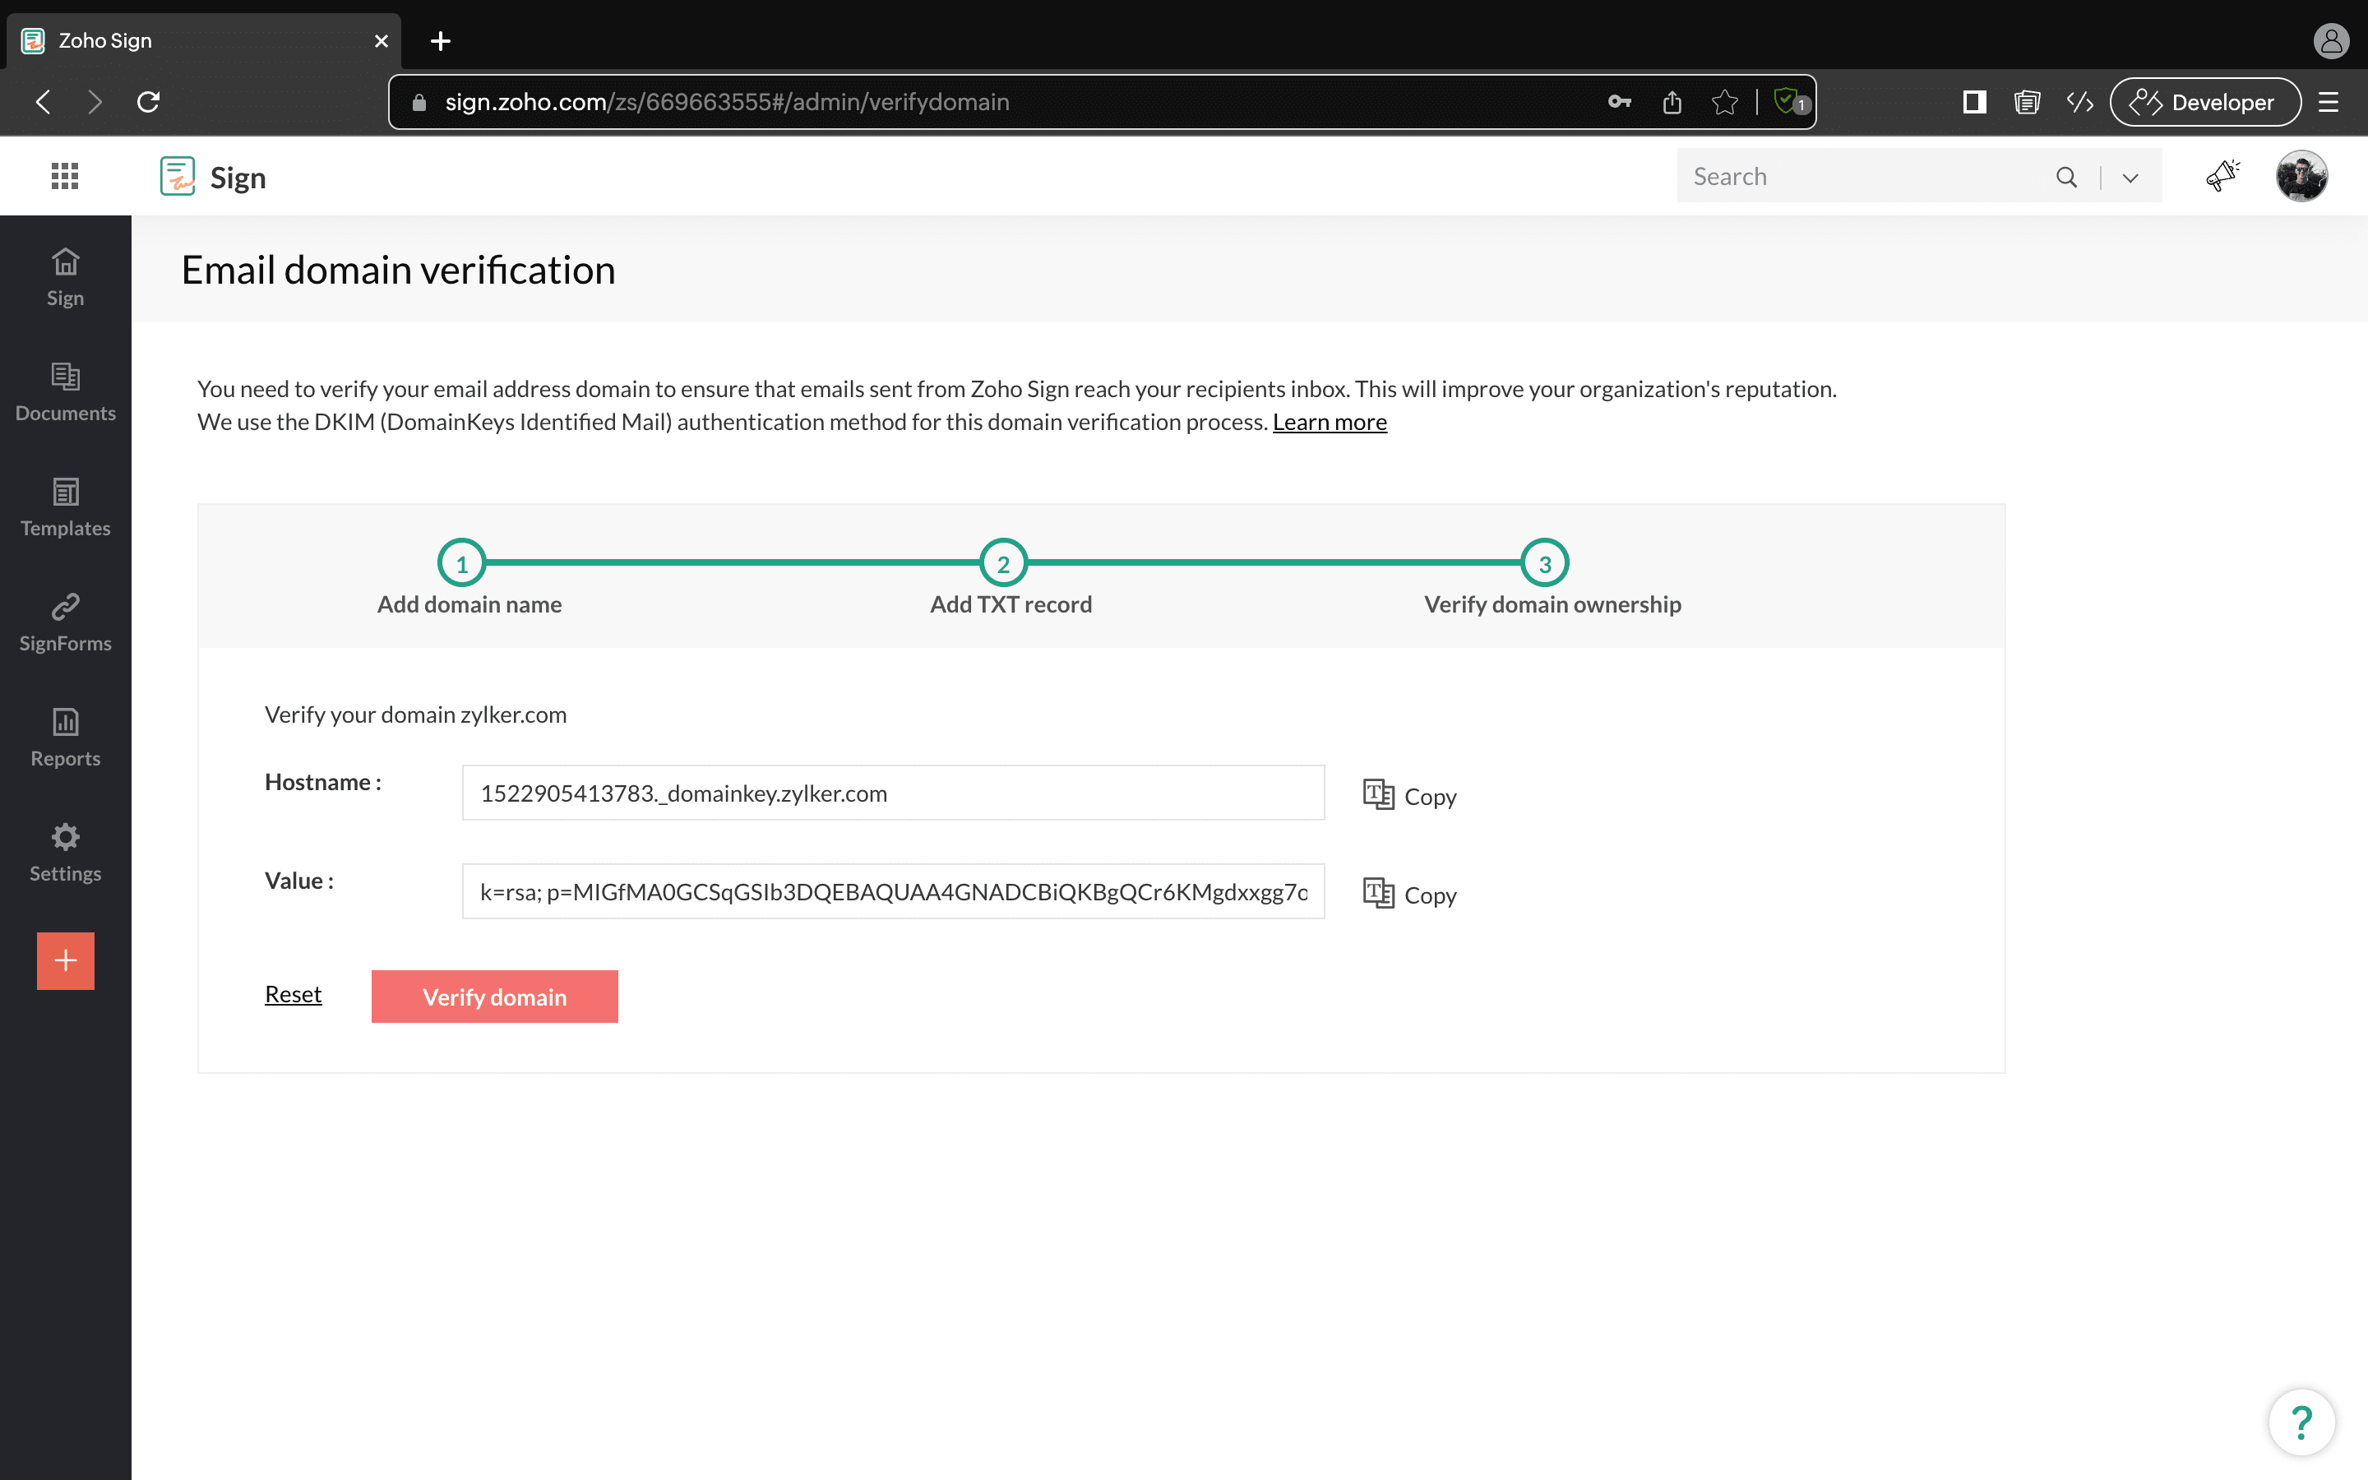Click the Reset link

293,995
